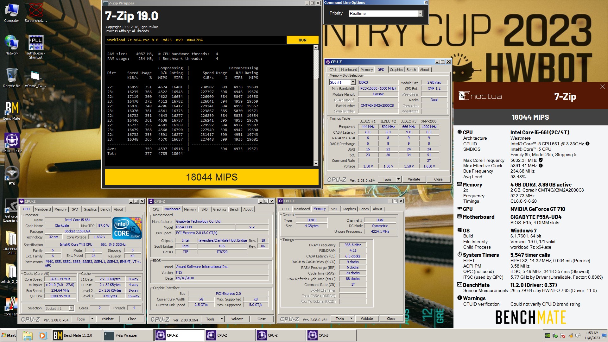Open Tools dropdown arrow in Memory window
The height and width of the screenshot is (342, 608).
[x=351, y=319]
